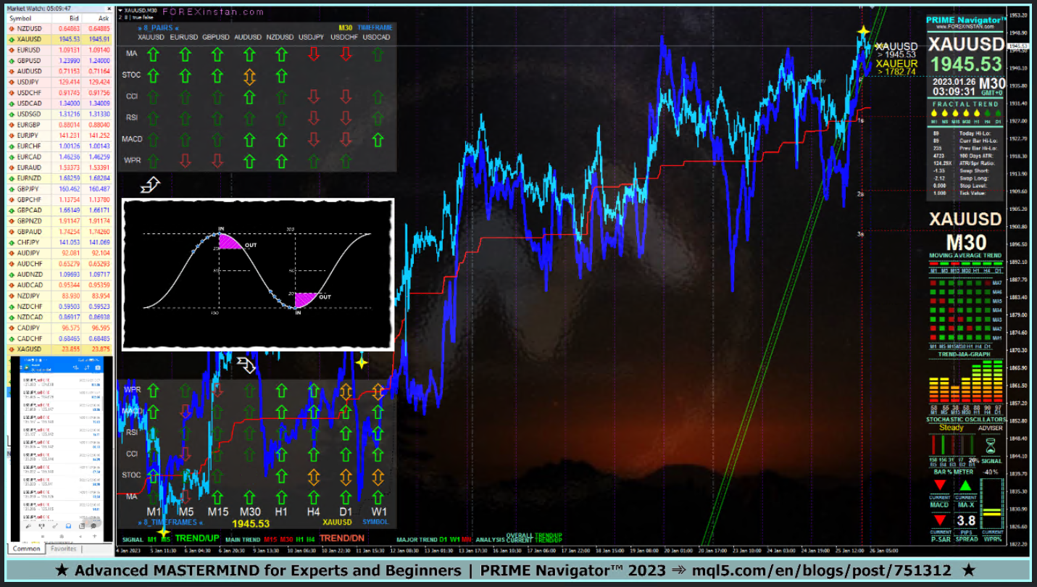Screen dimensions: 1037x587
Task: Click the bent arrow icon above the 8_TIMEFRAMES grid
Action: point(247,364)
